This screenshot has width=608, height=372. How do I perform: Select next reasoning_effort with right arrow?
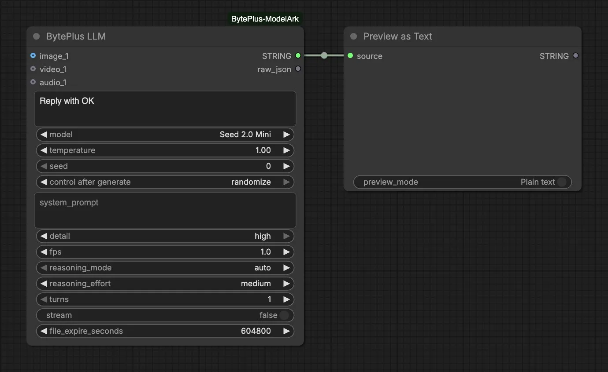coord(286,284)
